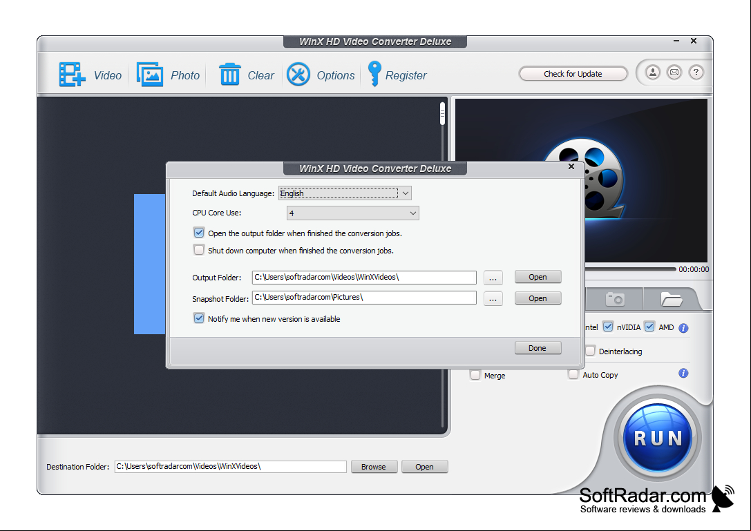This screenshot has height=531, width=751.
Task: Open the folder tab icon
Action: click(671, 299)
